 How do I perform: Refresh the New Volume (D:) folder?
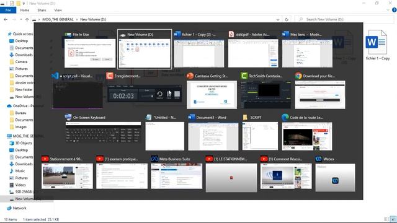pyautogui.click(x=287, y=19)
